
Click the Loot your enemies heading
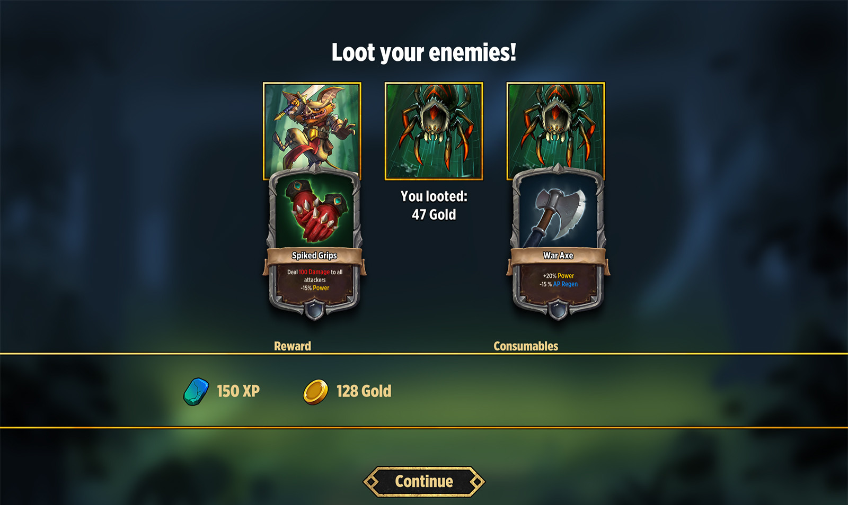click(x=424, y=52)
